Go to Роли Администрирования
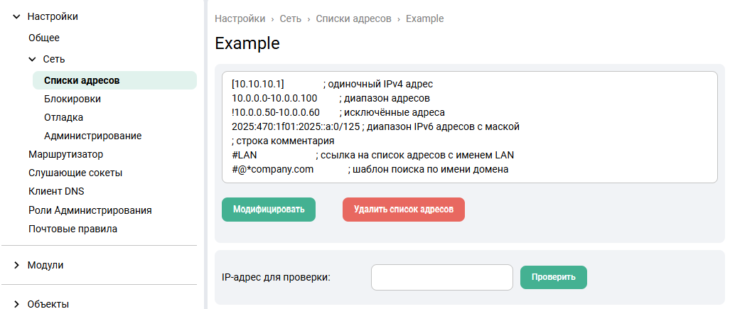 [90, 210]
